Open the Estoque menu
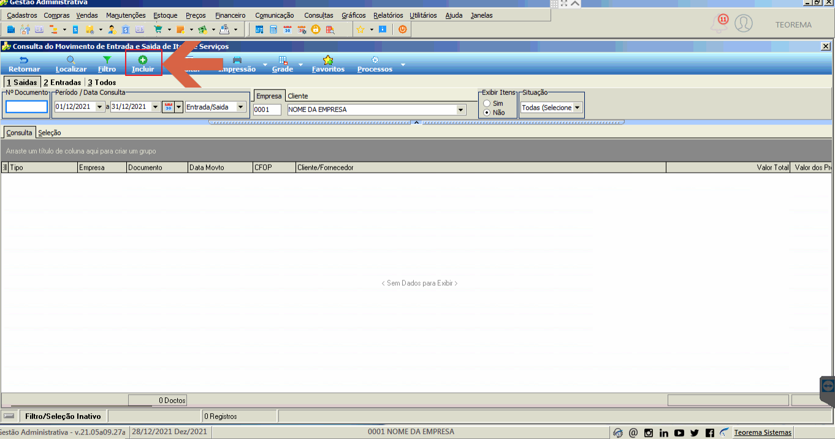The image size is (835, 439). pos(166,15)
